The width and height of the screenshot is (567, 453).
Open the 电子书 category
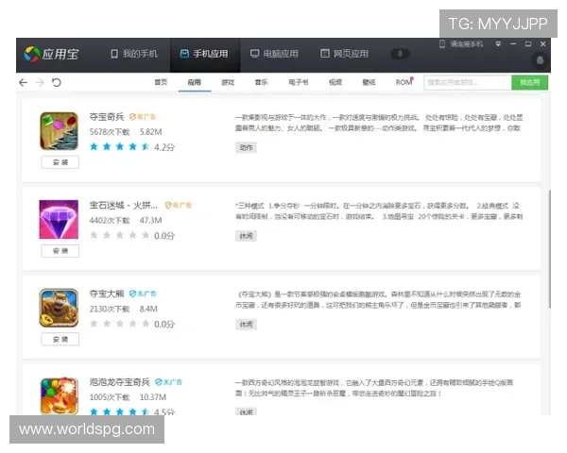(299, 82)
